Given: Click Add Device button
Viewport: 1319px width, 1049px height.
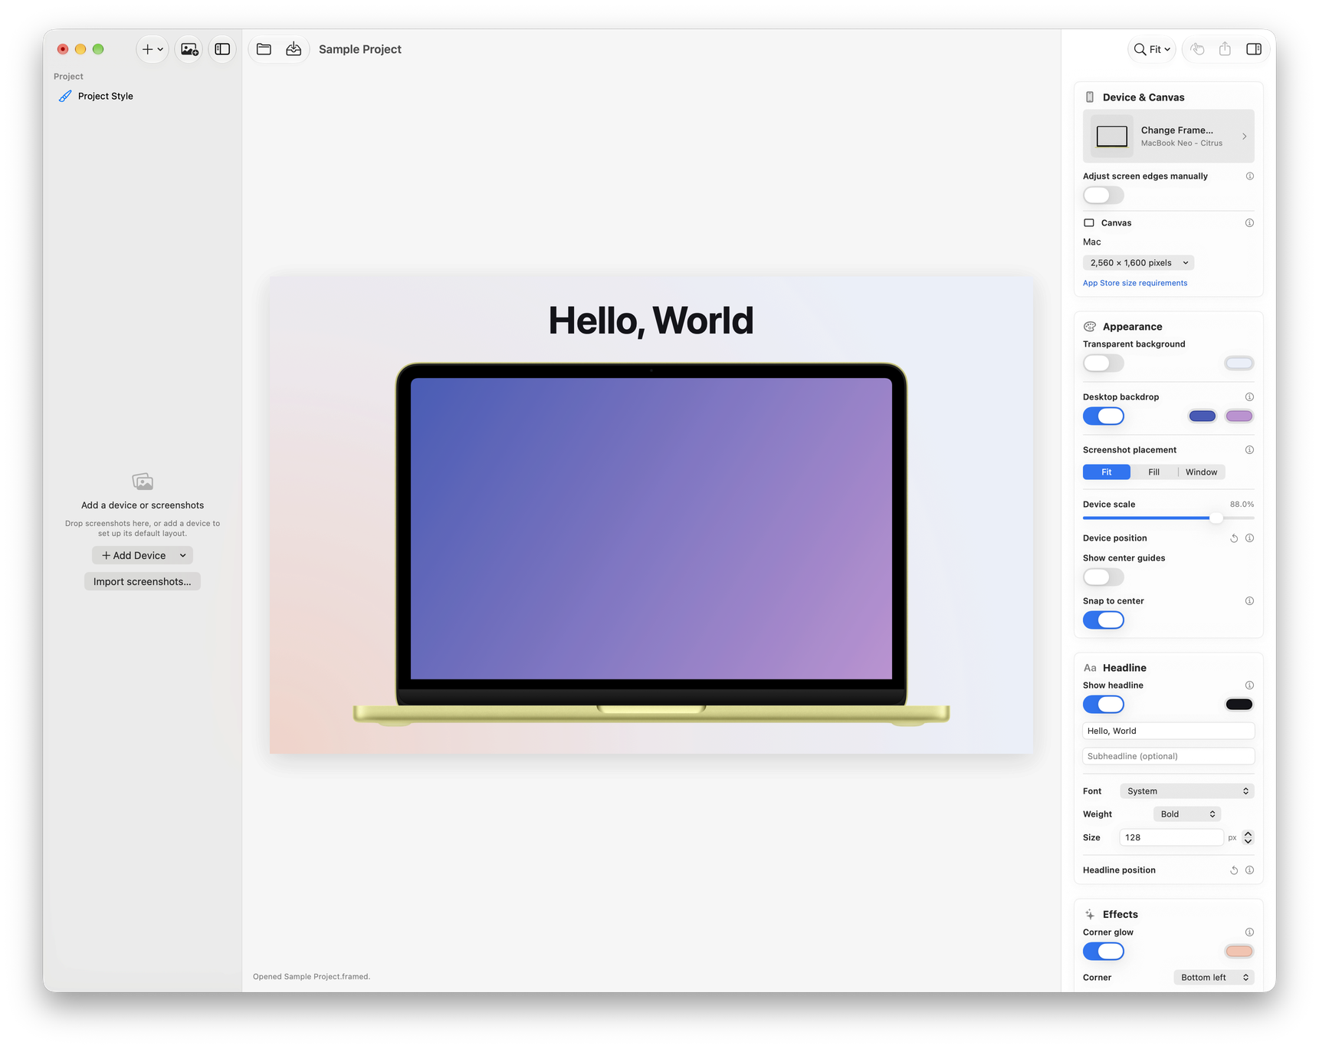Looking at the screenshot, I should (x=143, y=556).
